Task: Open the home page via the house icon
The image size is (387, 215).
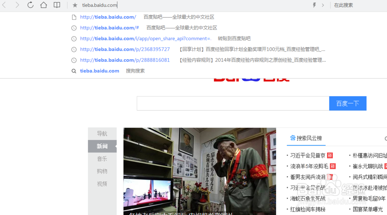Action: pyautogui.click(x=44, y=5)
